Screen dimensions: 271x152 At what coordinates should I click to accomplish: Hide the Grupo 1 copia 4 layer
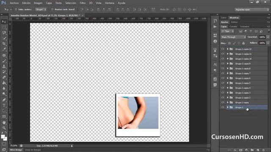[223, 88]
